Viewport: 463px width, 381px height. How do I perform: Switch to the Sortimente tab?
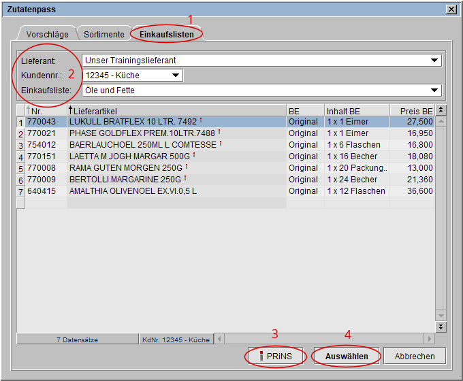click(103, 34)
